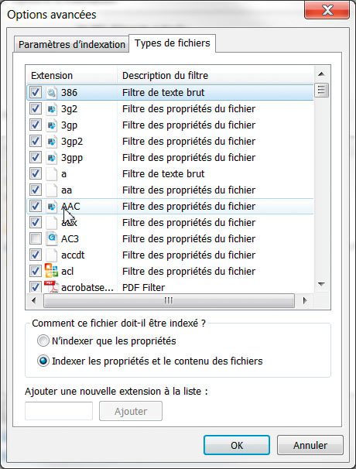
Task: Uncheck the 3gp extension checkbox
Action: click(36, 125)
